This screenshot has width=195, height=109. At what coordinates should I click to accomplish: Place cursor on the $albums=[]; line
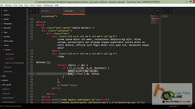[x=43, y=62]
